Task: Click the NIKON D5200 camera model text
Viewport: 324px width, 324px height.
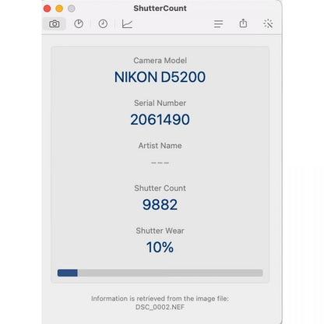Action: coord(160,77)
